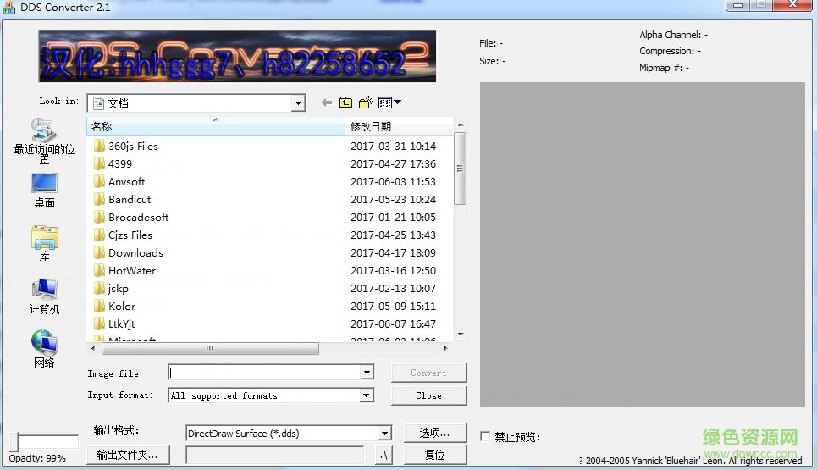Click the date 2017-04-27 17:36
The width and height of the screenshot is (817, 470).
point(393,163)
